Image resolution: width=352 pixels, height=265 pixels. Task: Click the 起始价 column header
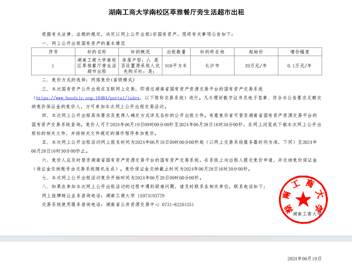pos(256,52)
